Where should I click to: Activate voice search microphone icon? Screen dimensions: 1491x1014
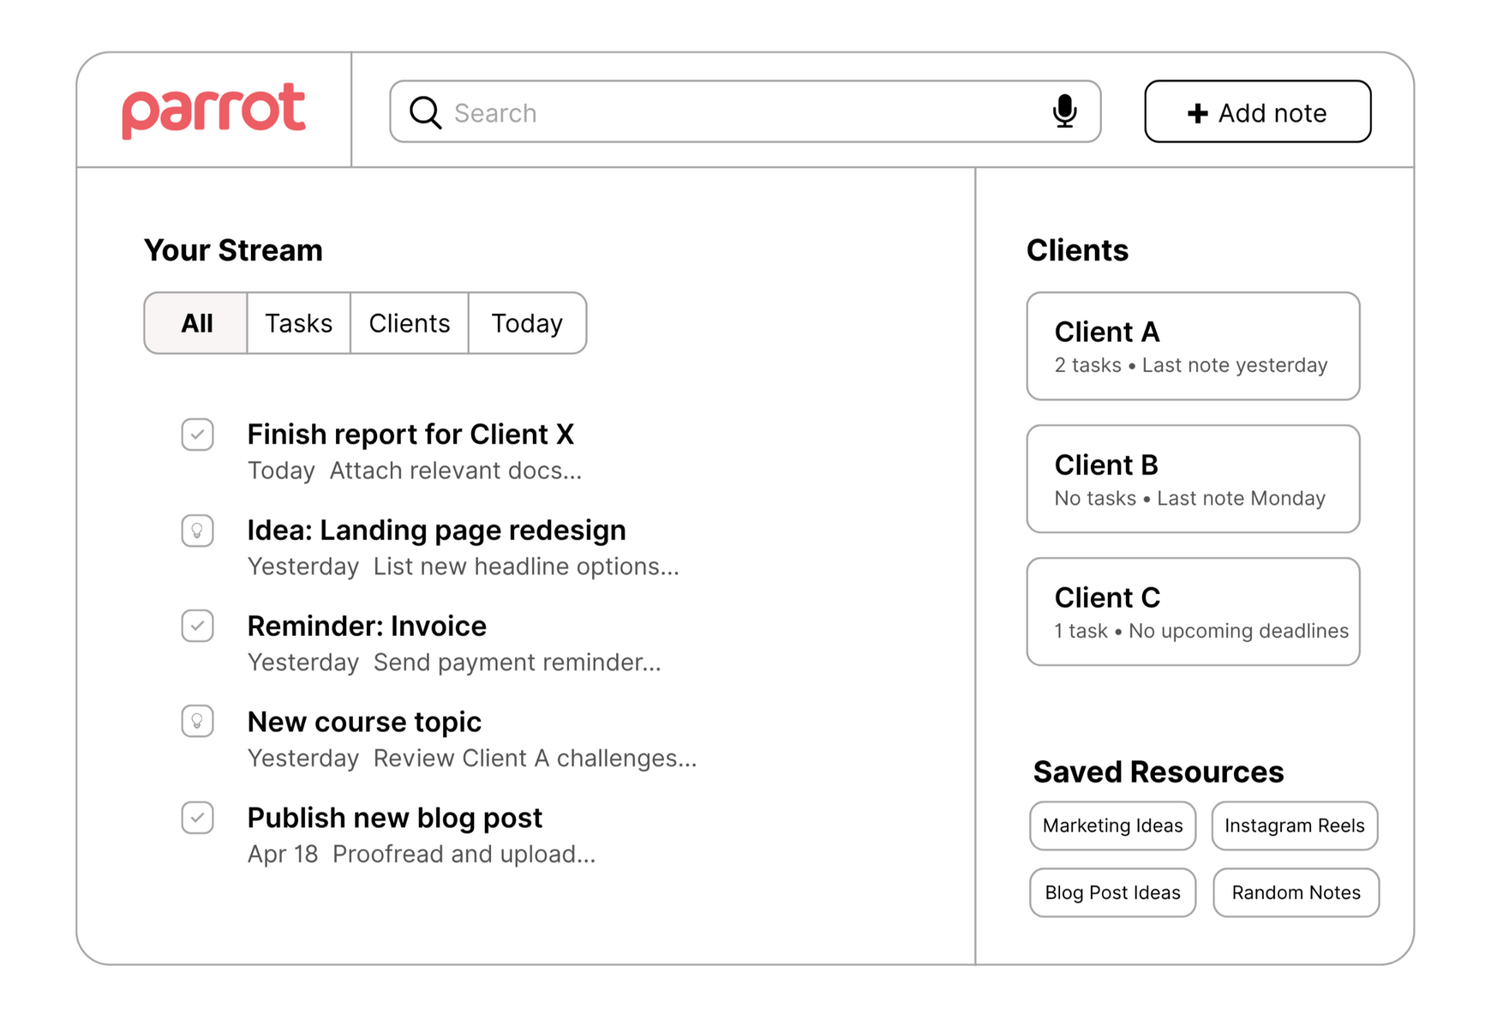coord(1064,111)
